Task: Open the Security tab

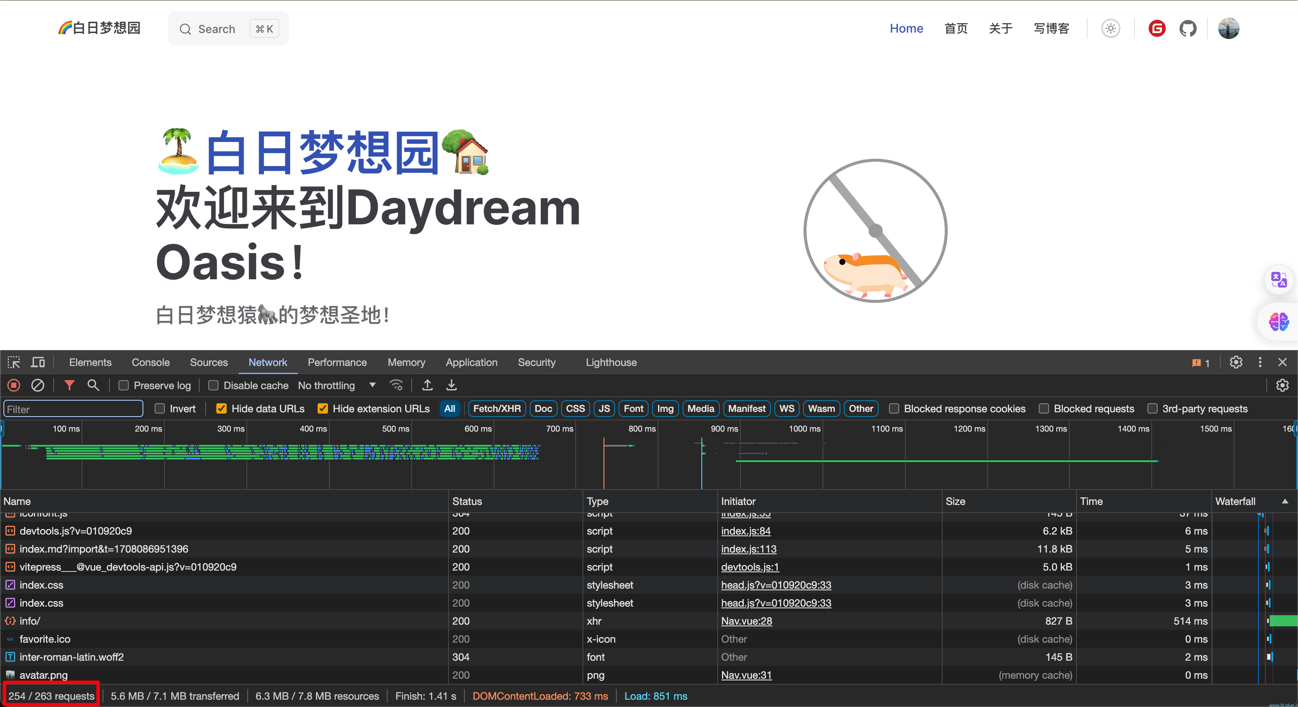Action: 537,363
